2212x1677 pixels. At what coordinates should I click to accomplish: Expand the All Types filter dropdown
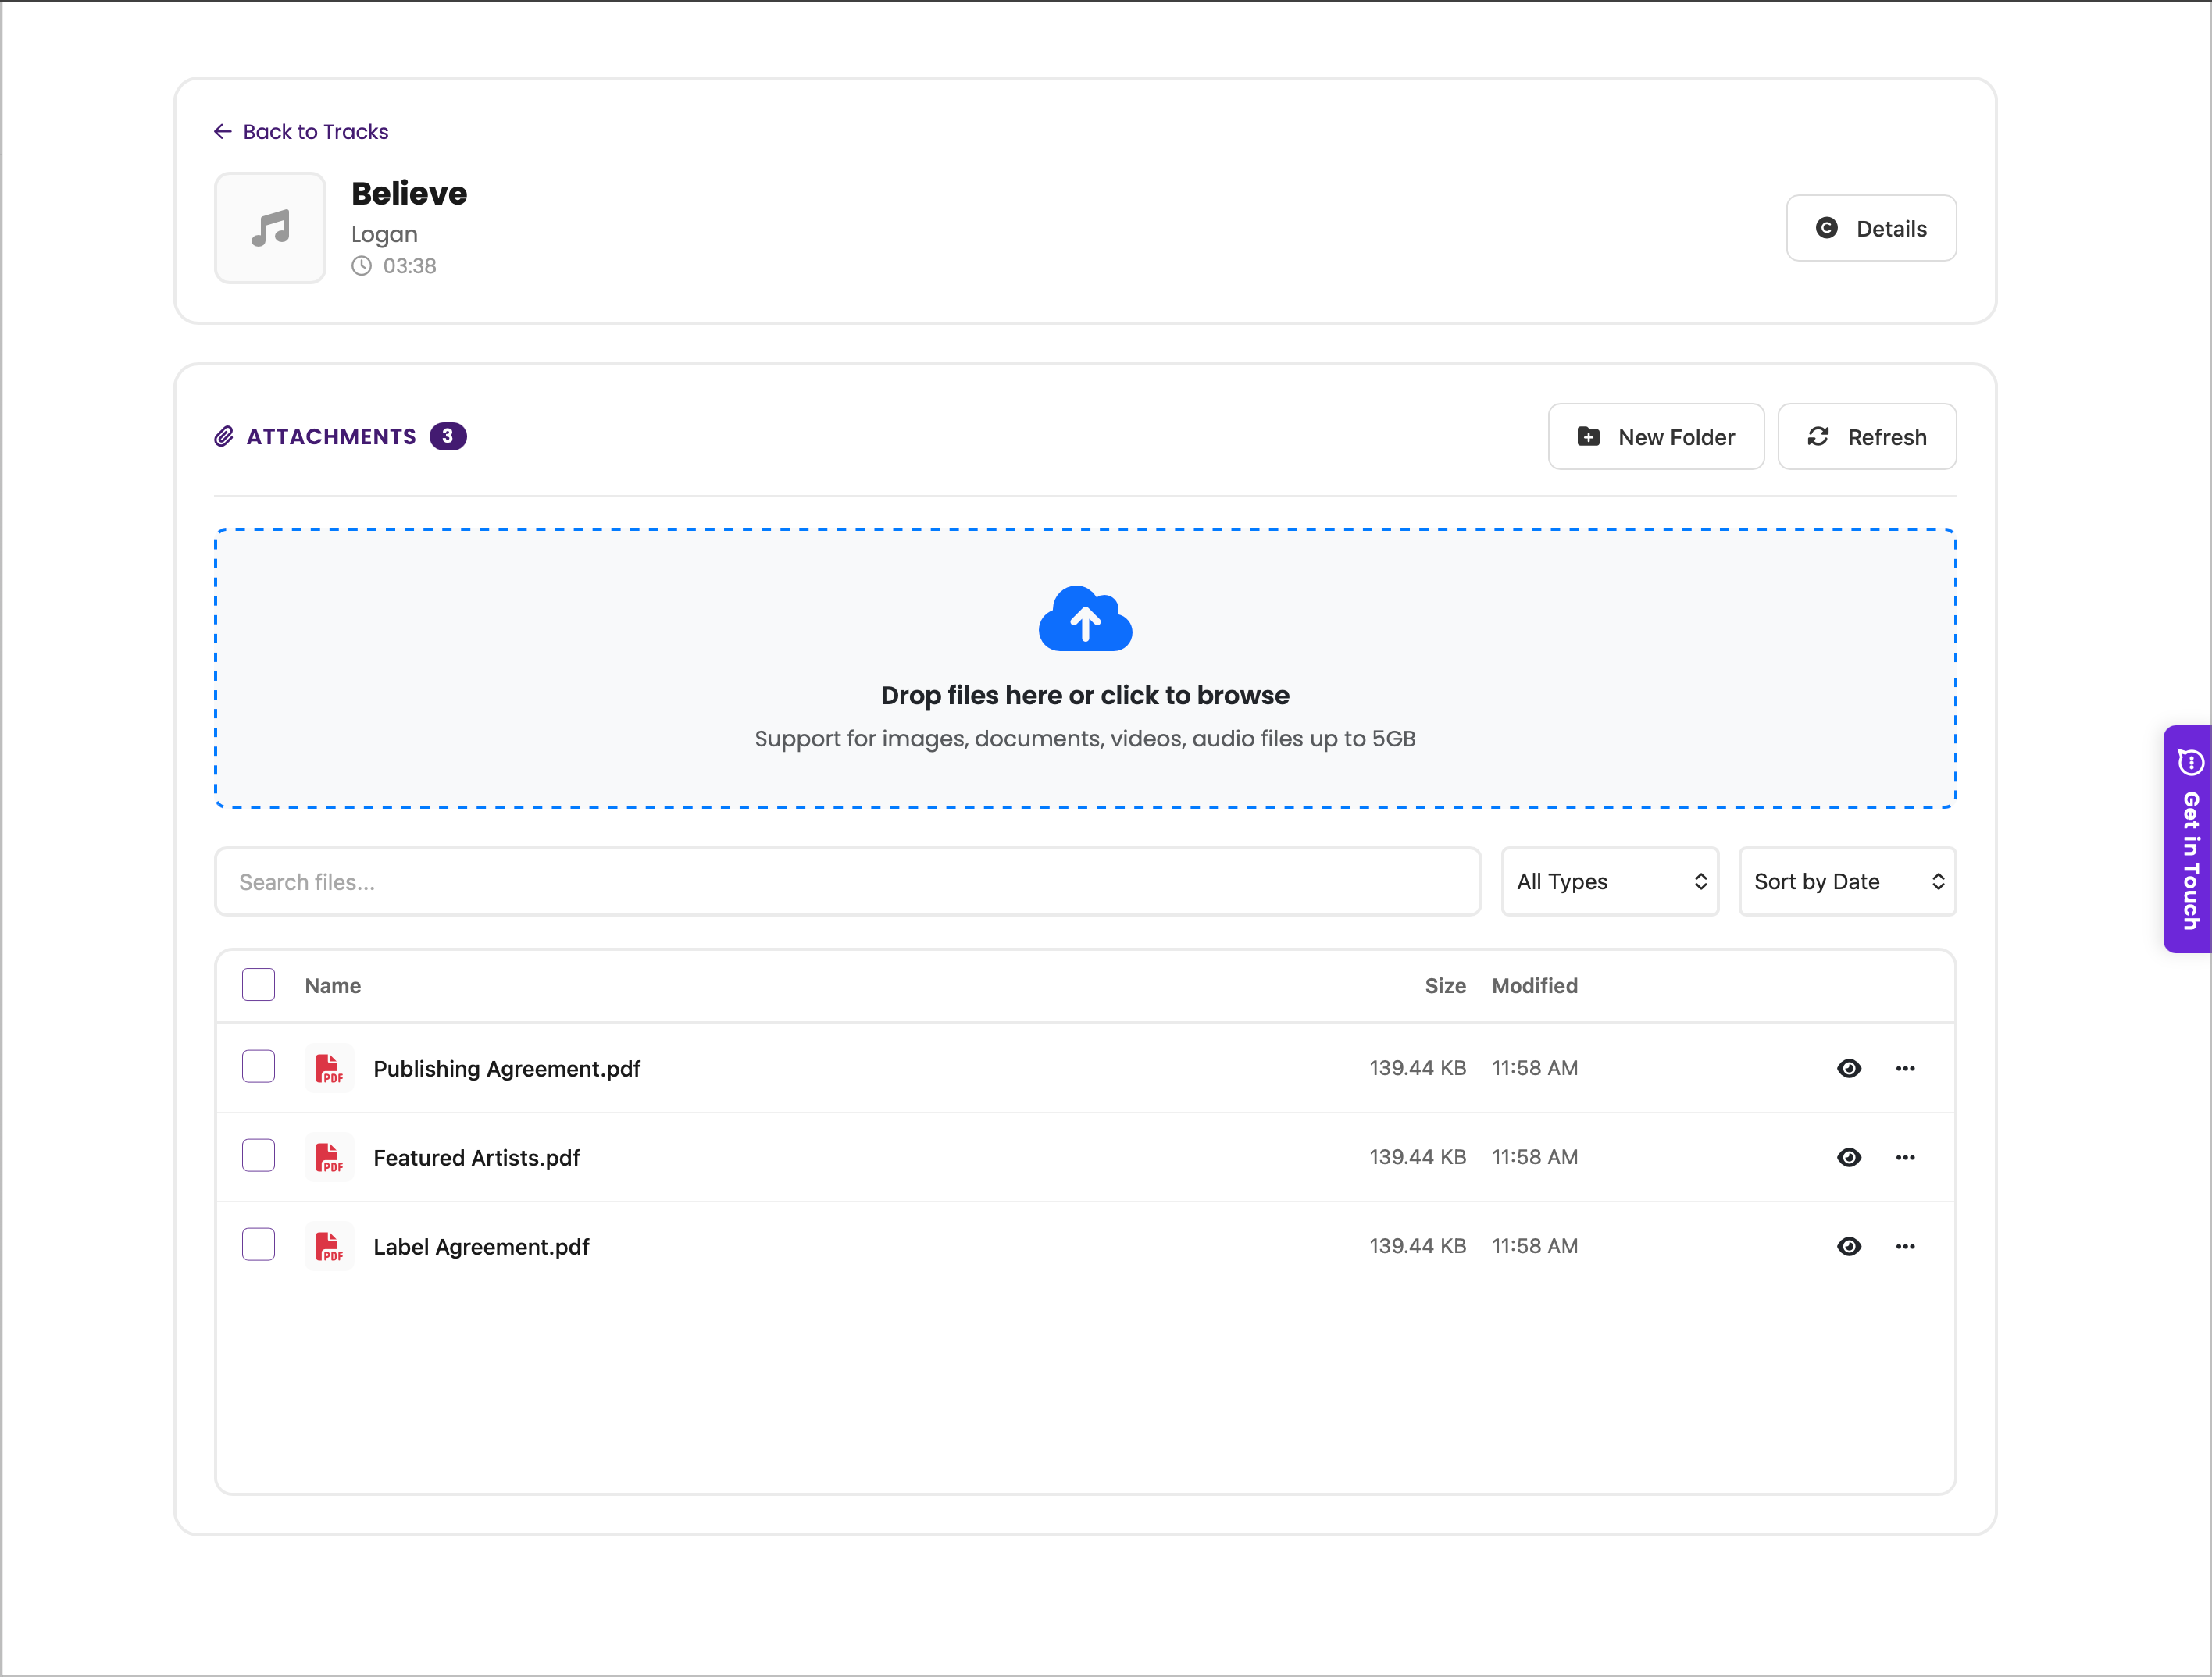pos(1609,881)
